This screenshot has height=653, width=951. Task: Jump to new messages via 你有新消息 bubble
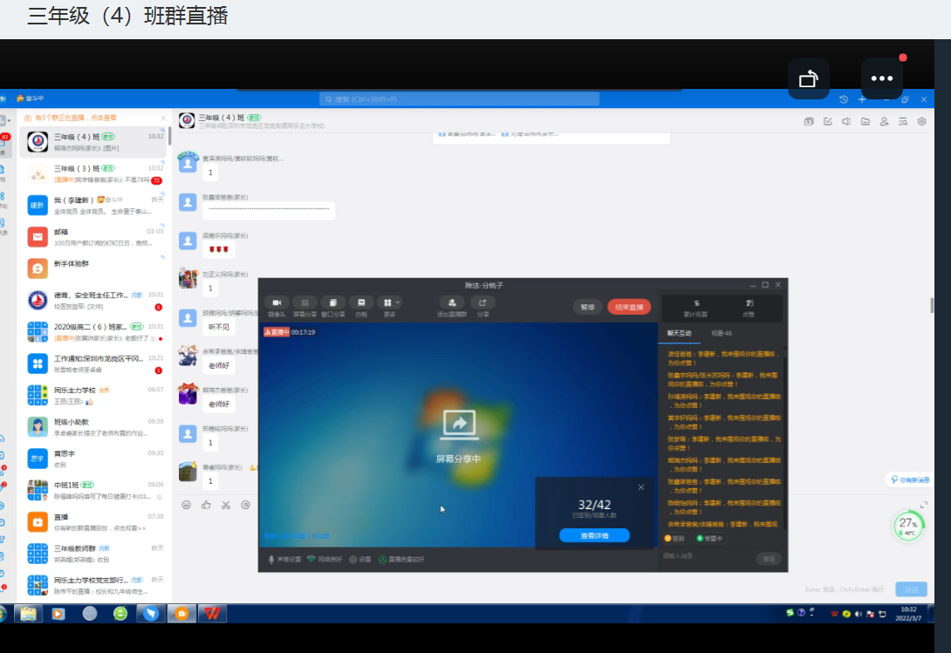[910, 480]
